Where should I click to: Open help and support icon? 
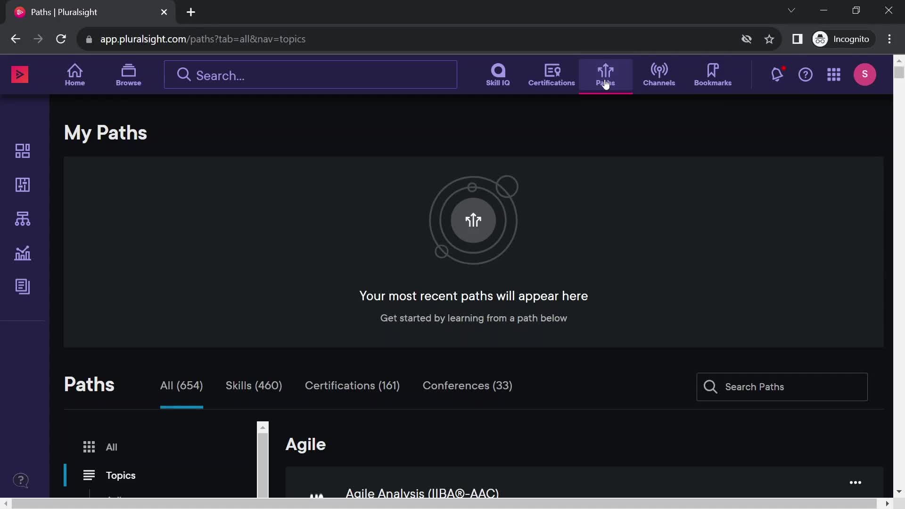tap(806, 74)
